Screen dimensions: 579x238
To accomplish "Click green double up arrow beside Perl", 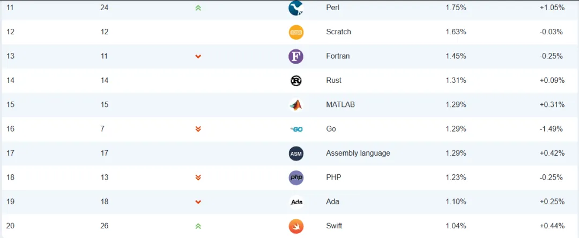I will 198,8.
